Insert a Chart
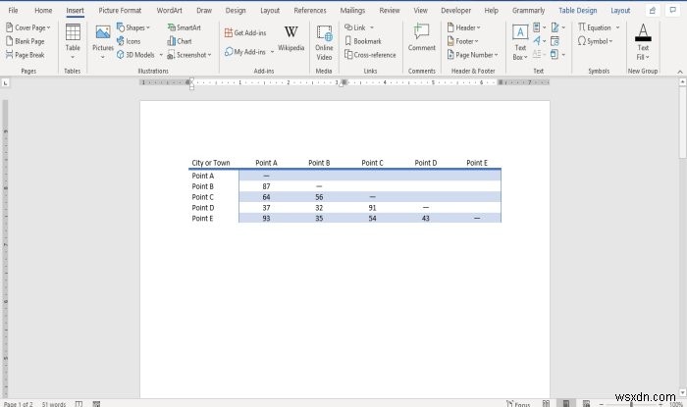Viewport: 687px width, 407px height. (x=180, y=41)
